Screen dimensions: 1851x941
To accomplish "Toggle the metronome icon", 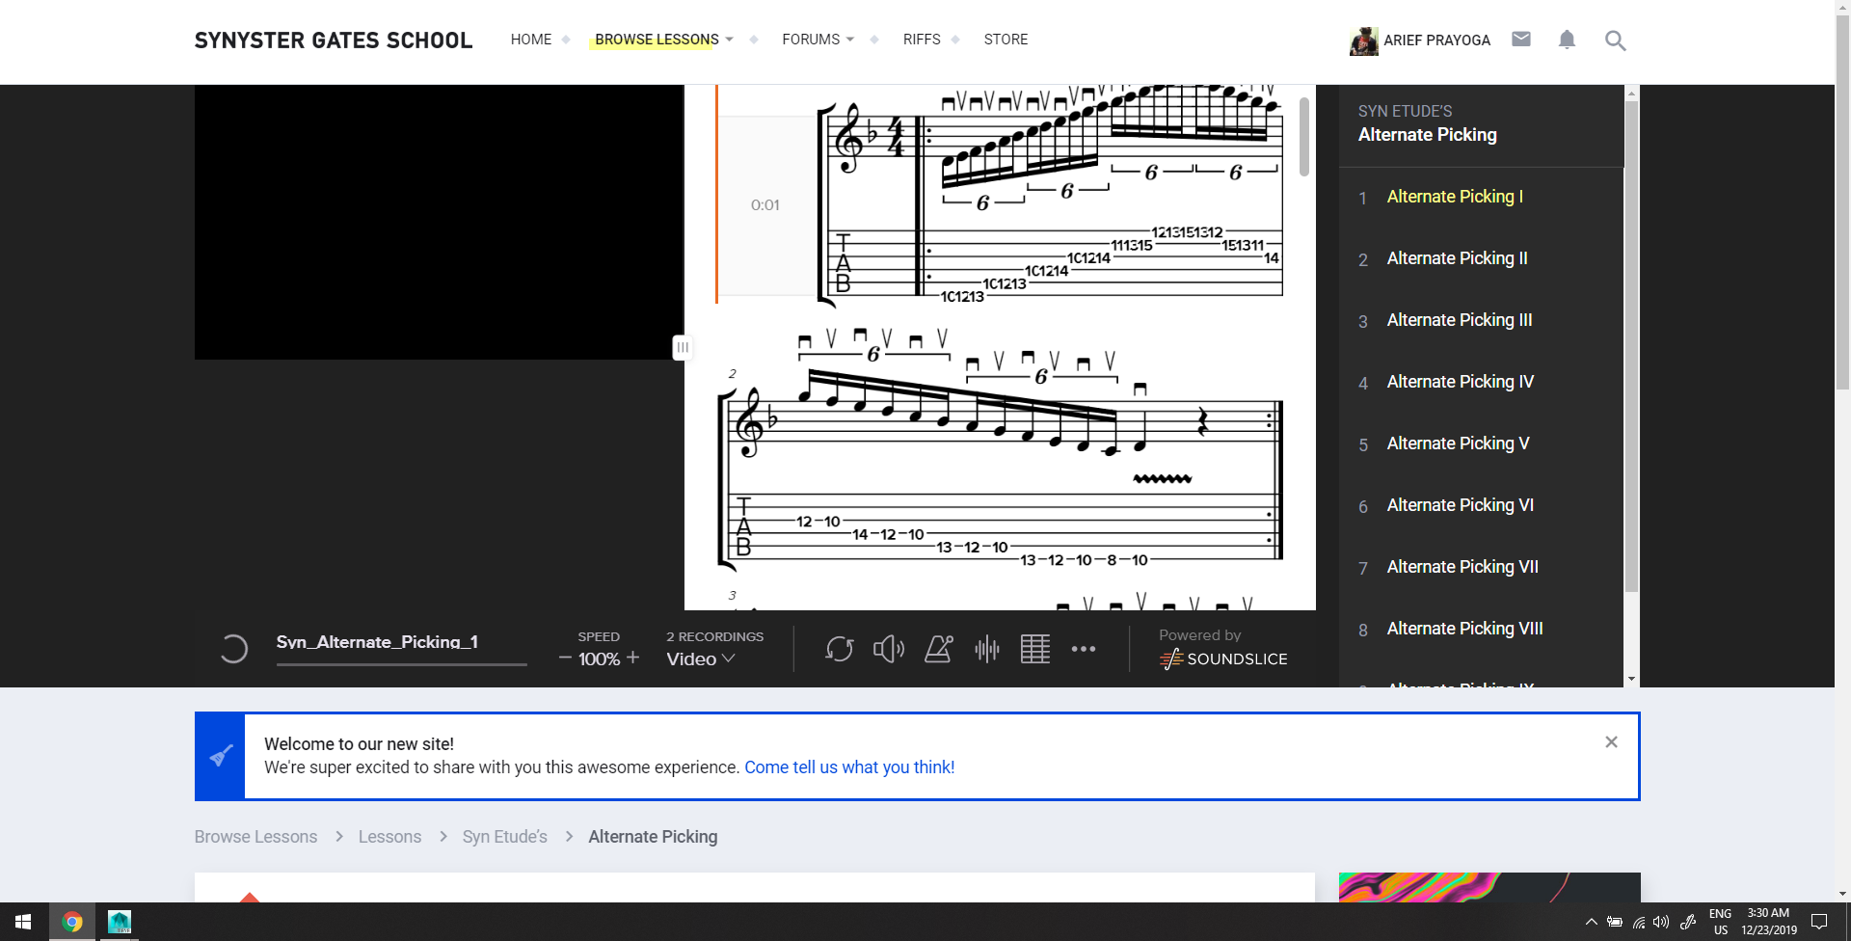I will pyautogui.click(x=938, y=650).
